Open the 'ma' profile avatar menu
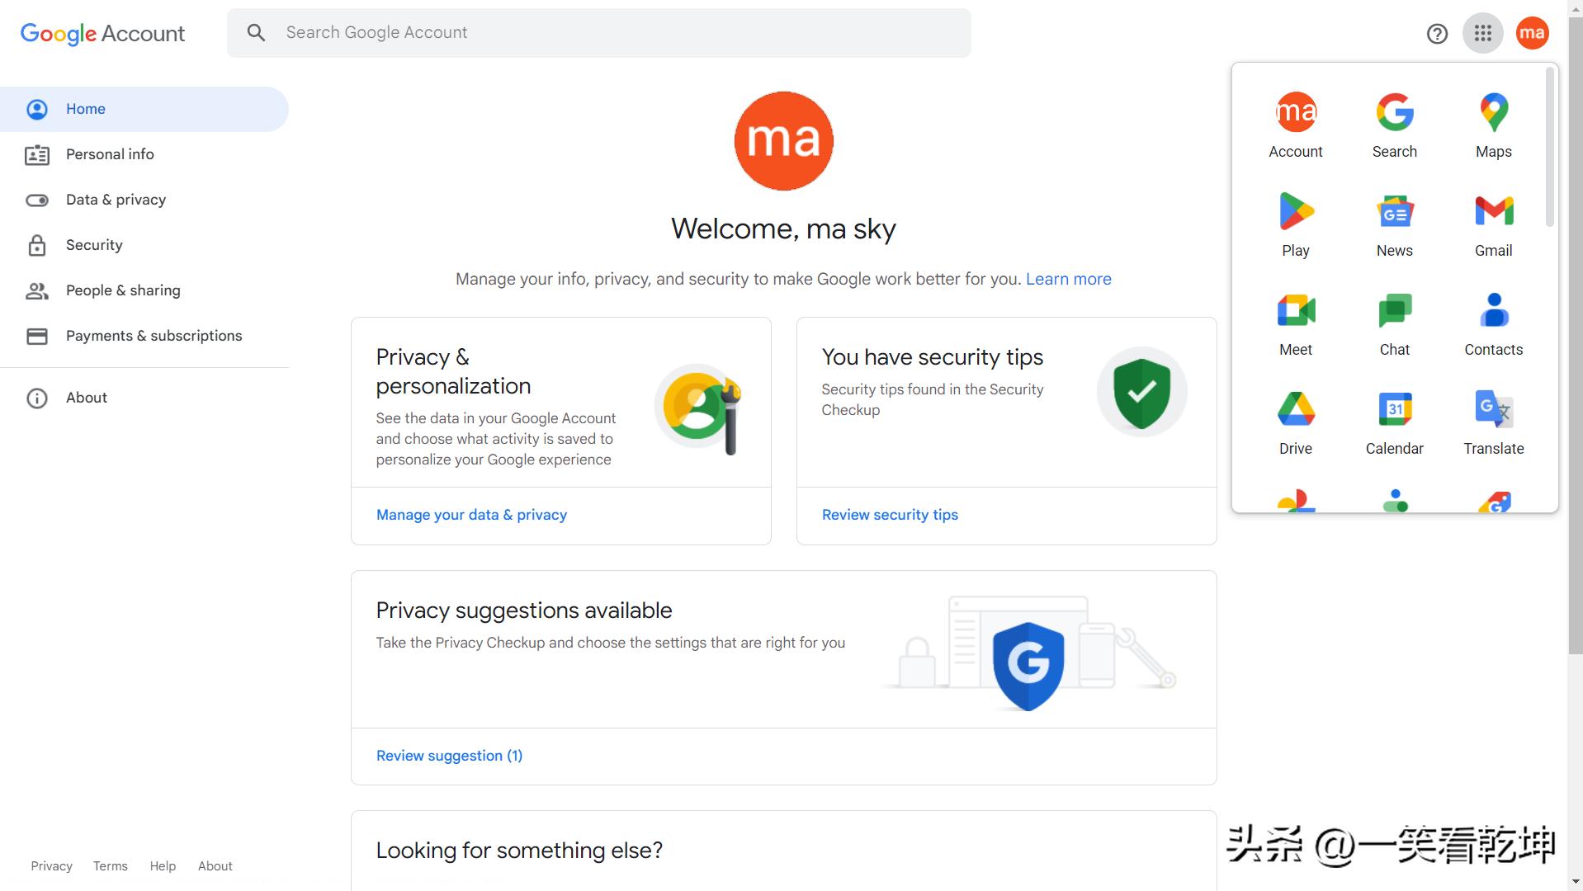 click(1532, 33)
